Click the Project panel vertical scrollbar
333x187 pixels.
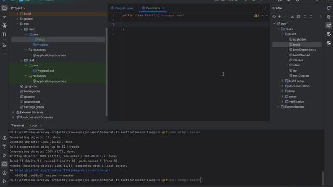(106, 72)
